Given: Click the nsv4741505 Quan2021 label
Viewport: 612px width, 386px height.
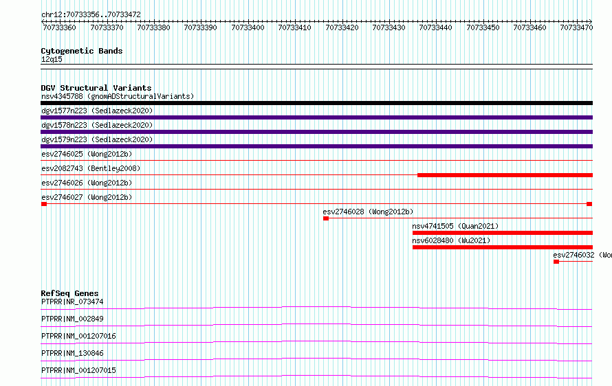Looking at the screenshot, I should [x=455, y=226].
